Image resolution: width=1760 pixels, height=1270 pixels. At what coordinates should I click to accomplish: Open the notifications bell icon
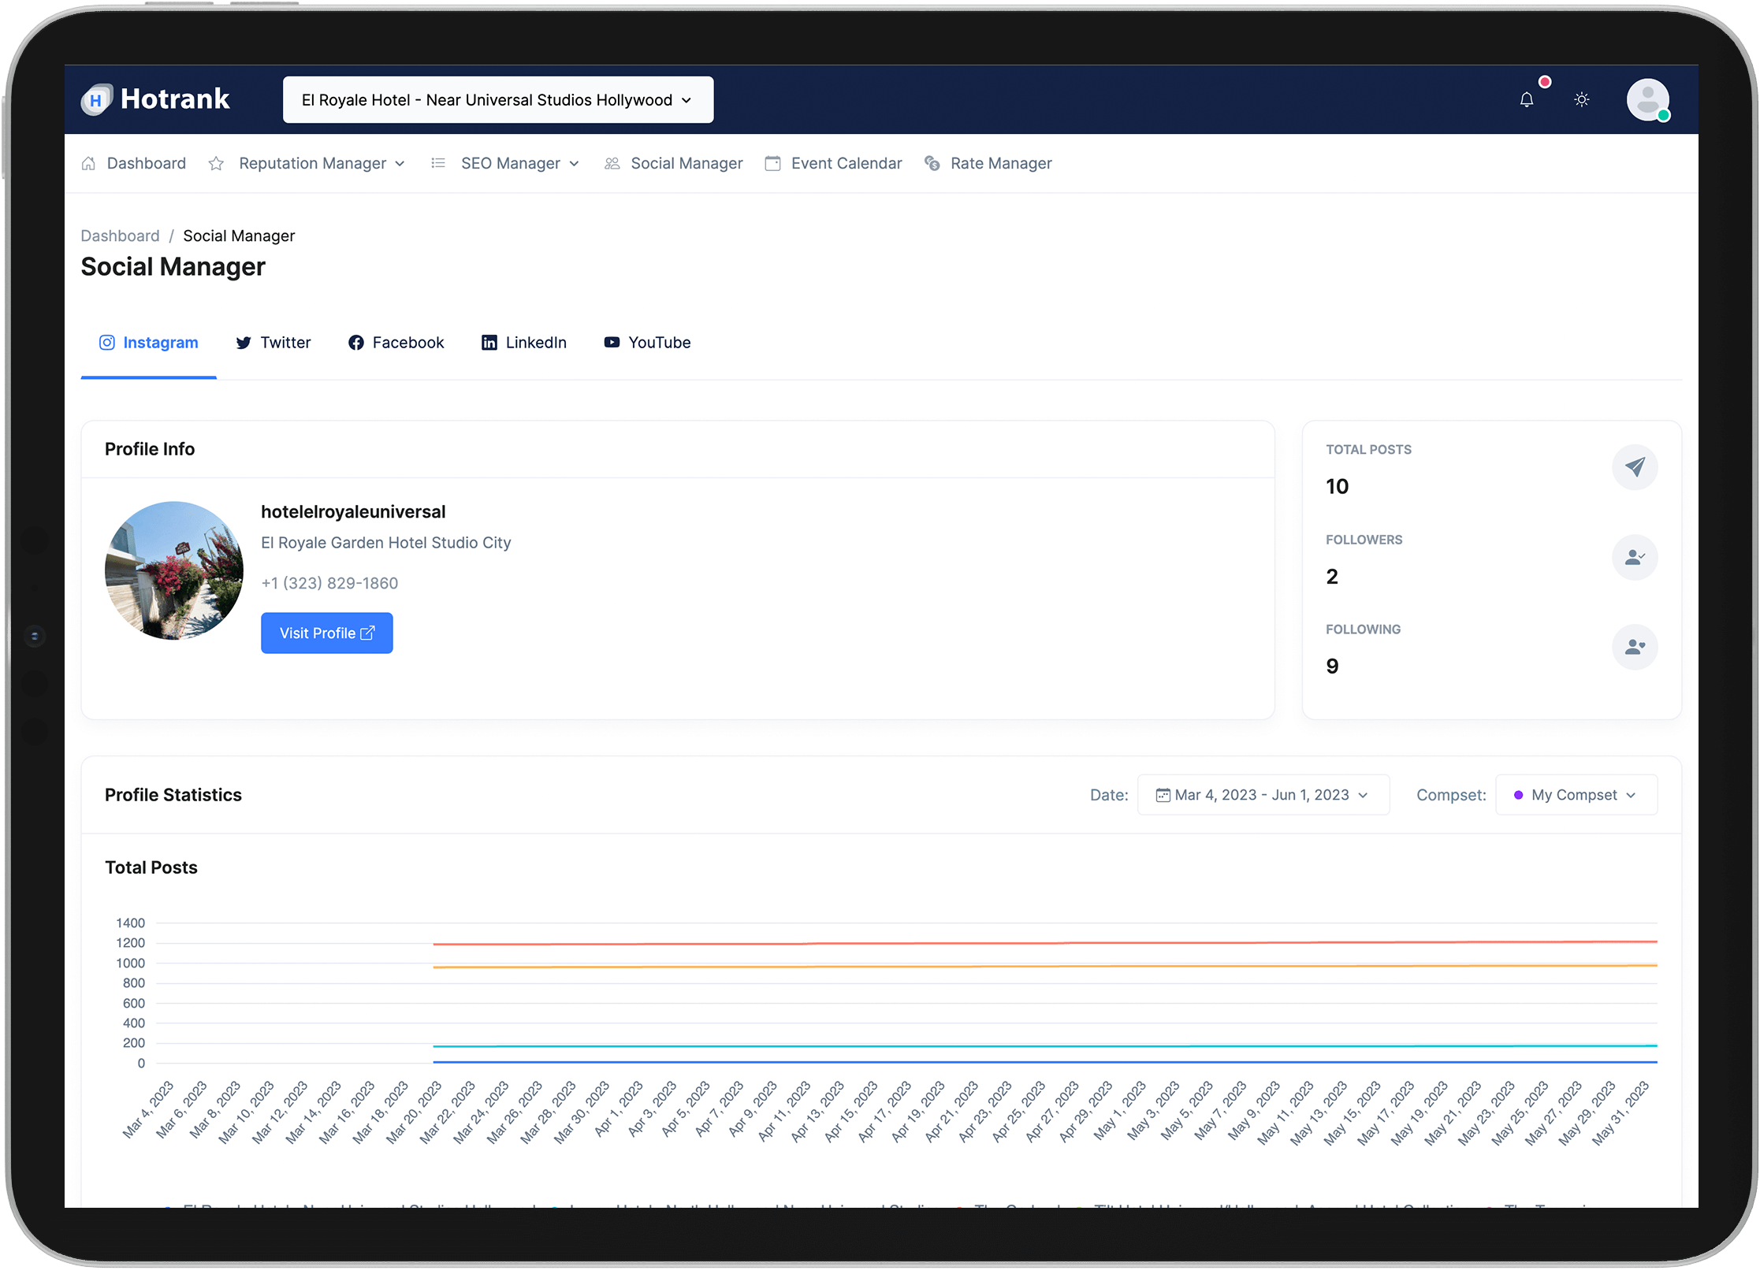point(1527,100)
